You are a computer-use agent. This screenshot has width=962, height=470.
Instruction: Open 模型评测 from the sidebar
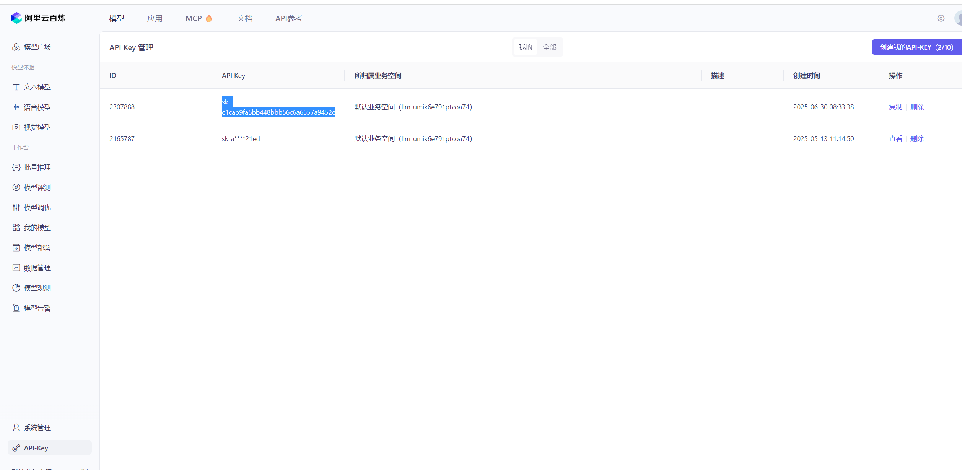tap(37, 187)
